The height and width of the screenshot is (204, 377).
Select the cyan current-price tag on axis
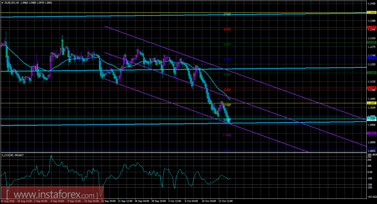pyautogui.click(x=371, y=119)
